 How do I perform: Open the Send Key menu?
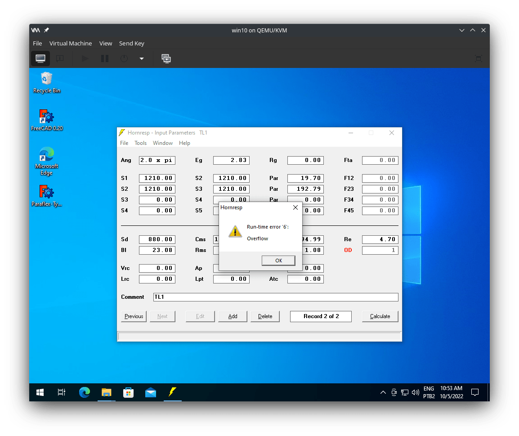132,43
